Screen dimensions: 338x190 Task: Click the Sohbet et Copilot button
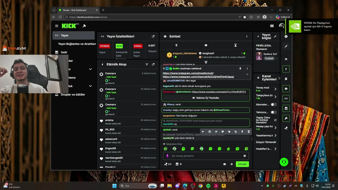pos(283,17)
